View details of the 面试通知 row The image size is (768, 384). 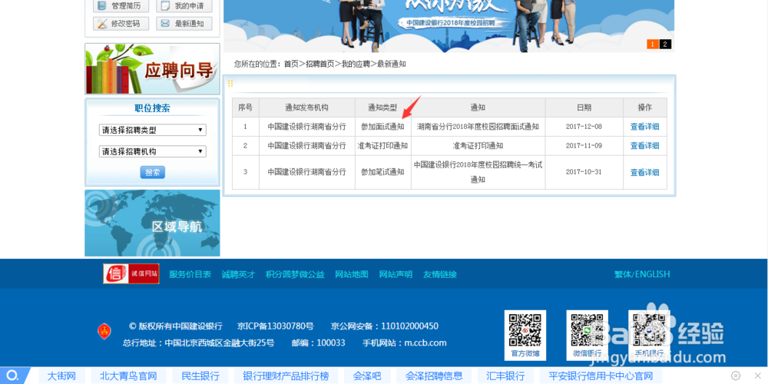coord(644,127)
